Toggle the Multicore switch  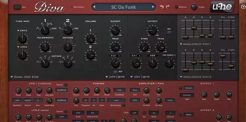(176, 7)
